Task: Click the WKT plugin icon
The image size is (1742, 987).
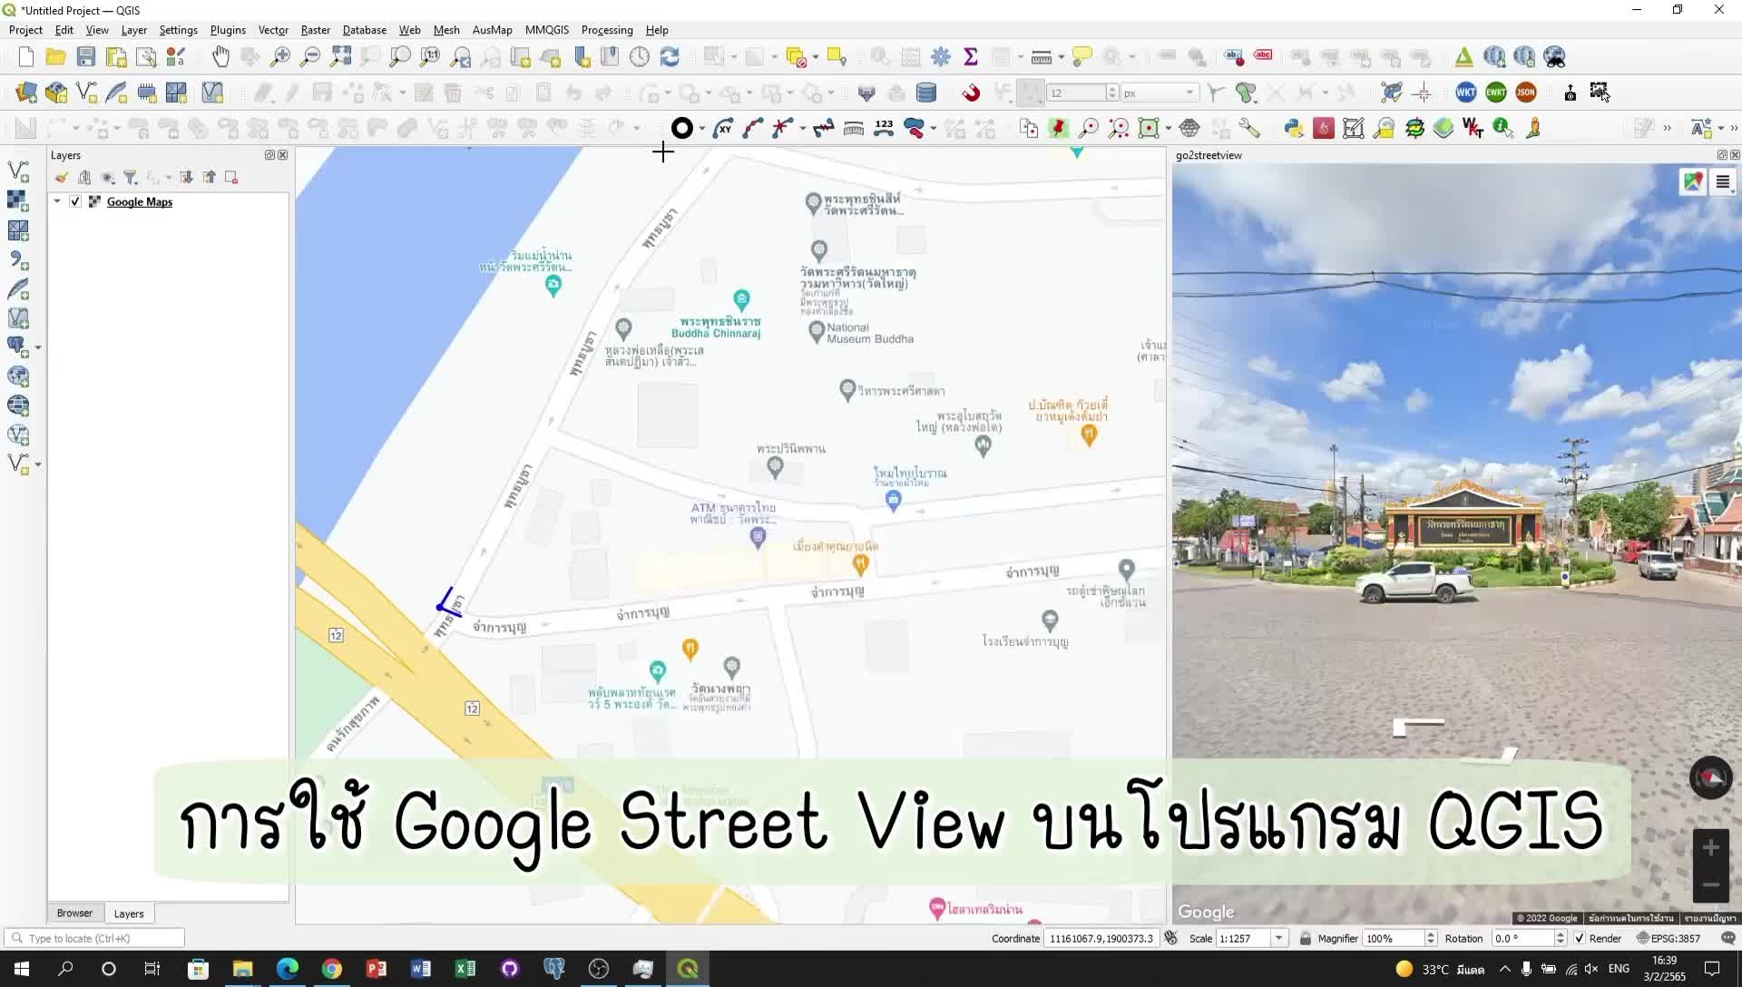Action: click(1465, 93)
